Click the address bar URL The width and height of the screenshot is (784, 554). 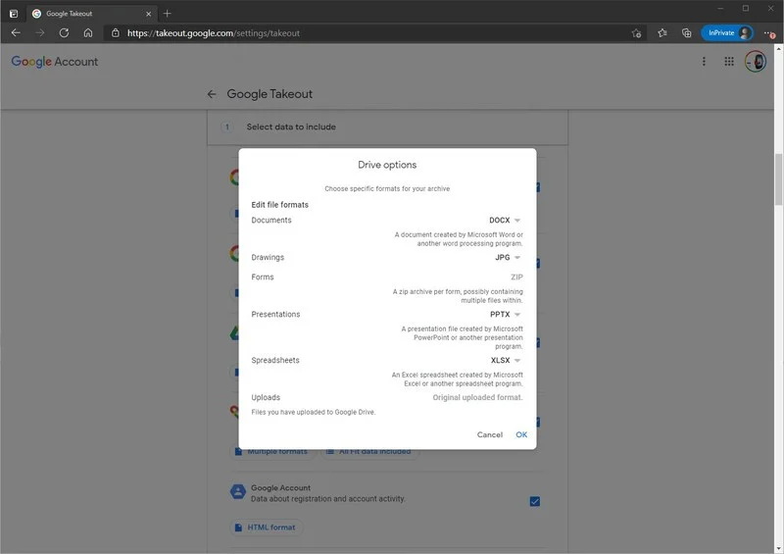[x=214, y=33]
